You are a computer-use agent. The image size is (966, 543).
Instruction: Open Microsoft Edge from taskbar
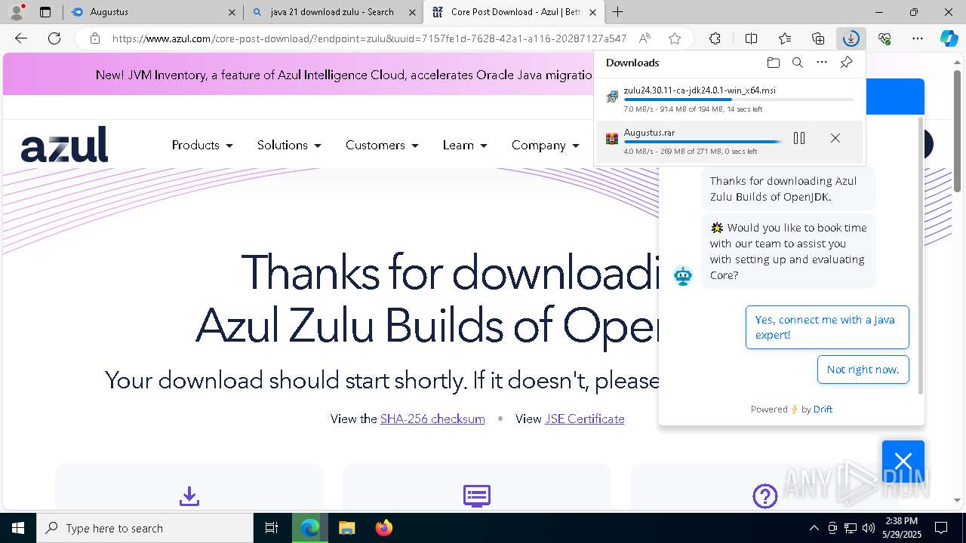pyautogui.click(x=309, y=528)
